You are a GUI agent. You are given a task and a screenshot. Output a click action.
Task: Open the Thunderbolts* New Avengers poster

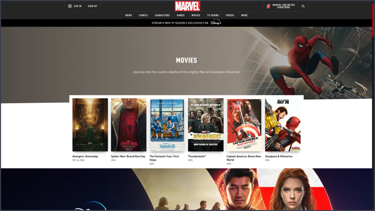[206, 125]
